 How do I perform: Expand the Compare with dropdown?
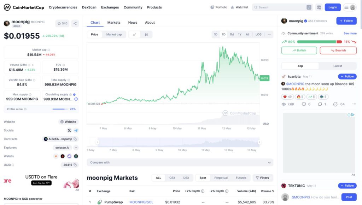point(180,163)
